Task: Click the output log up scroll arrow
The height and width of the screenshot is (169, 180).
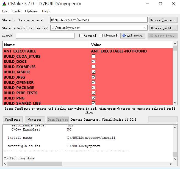Action: click(x=175, y=127)
